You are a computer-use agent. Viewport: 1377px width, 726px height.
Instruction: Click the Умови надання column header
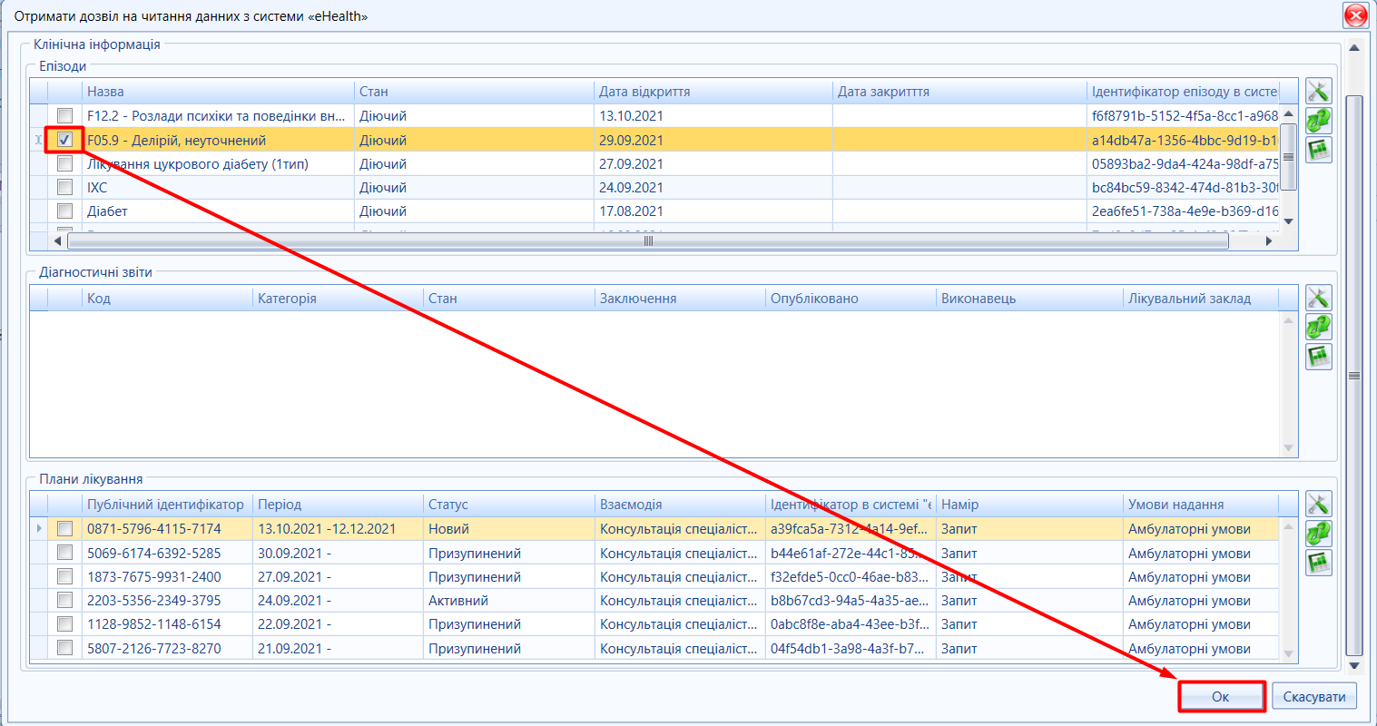point(1201,505)
